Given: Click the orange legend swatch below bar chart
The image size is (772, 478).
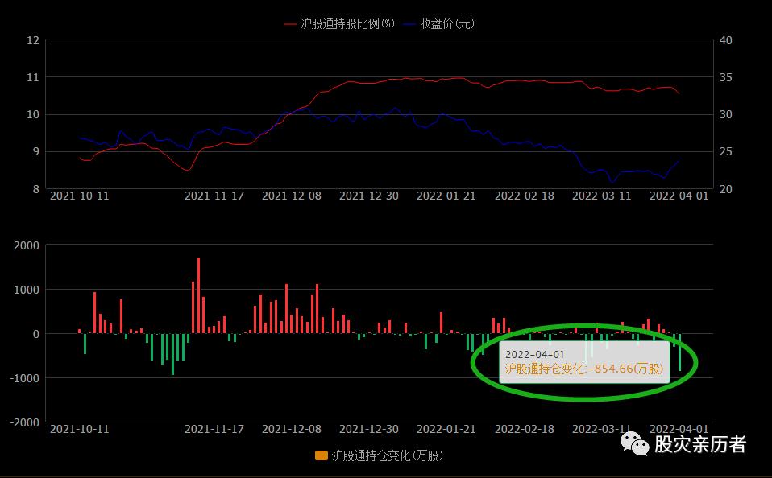Looking at the screenshot, I should pos(322,455).
